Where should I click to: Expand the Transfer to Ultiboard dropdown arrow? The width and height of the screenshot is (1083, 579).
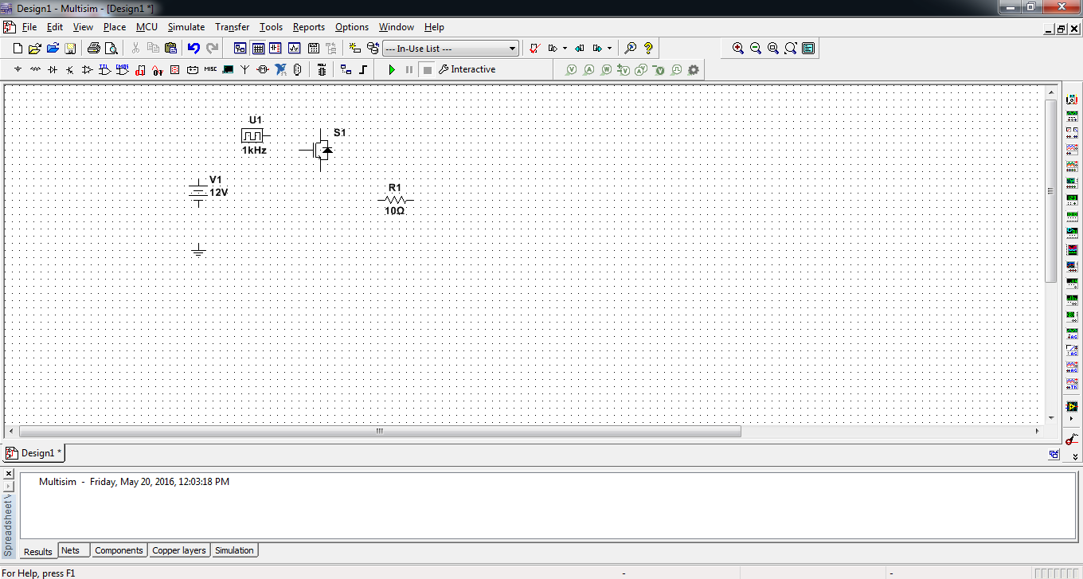[x=564, y=48]
